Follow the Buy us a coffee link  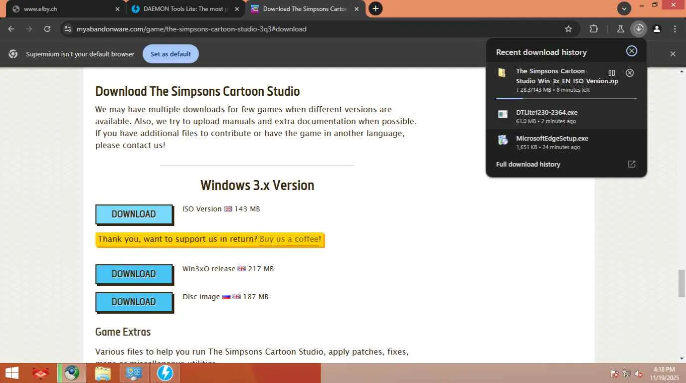point(289,239)
